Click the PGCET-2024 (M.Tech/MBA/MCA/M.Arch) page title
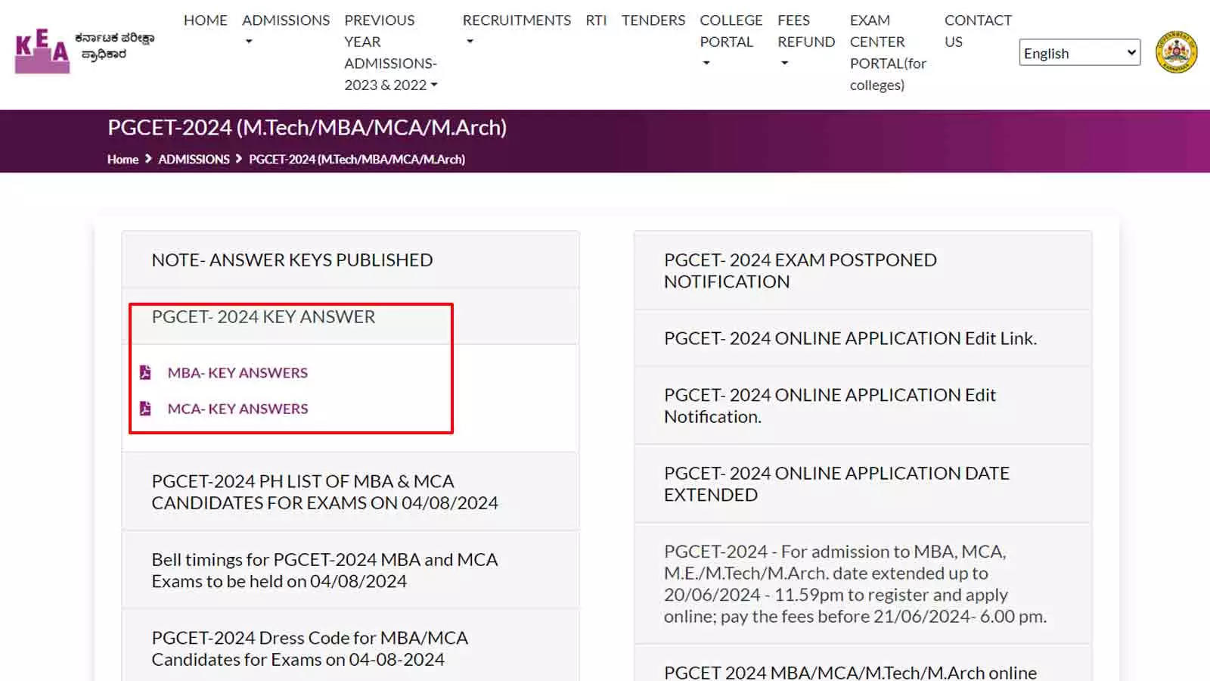This screenshot has height=681, width=1210. coord(307,127)
